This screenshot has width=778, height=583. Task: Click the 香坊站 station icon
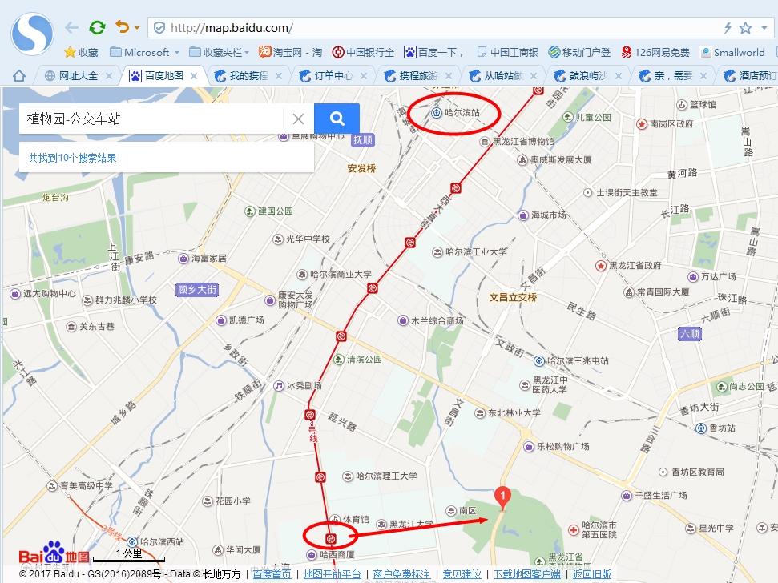[700, 428]
